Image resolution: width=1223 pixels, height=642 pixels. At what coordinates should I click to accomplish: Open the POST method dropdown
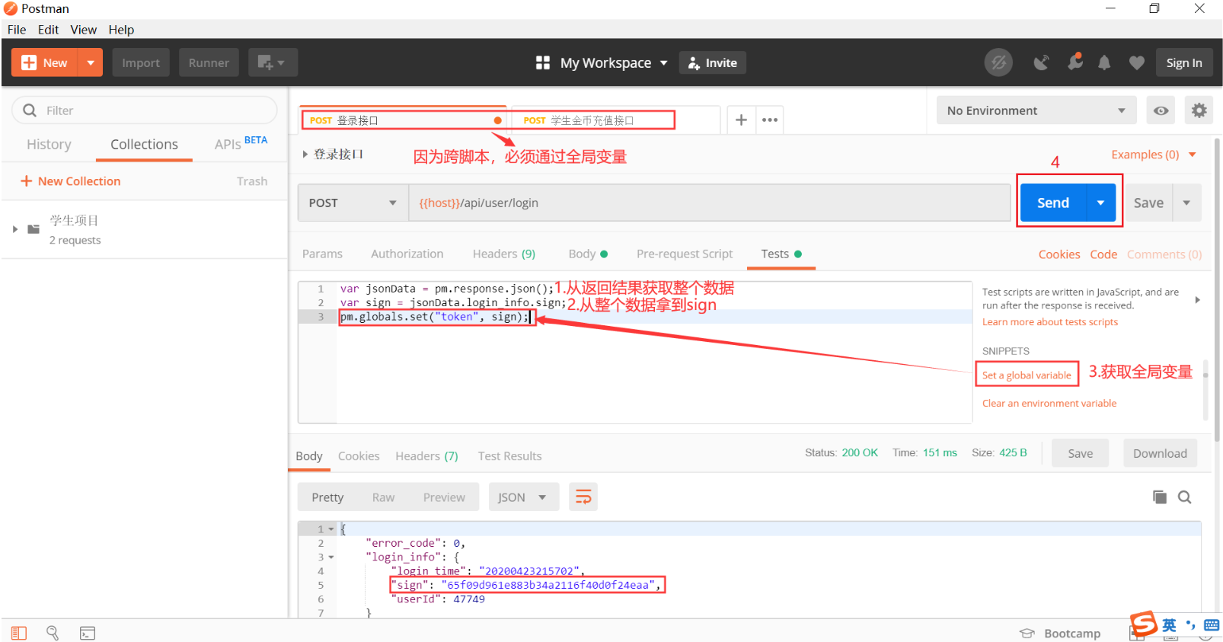click(353, 203)
